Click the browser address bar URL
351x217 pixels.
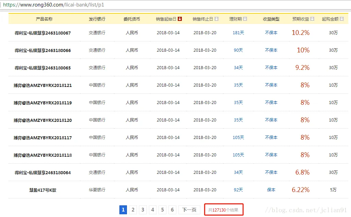click(x=51, y=5)
